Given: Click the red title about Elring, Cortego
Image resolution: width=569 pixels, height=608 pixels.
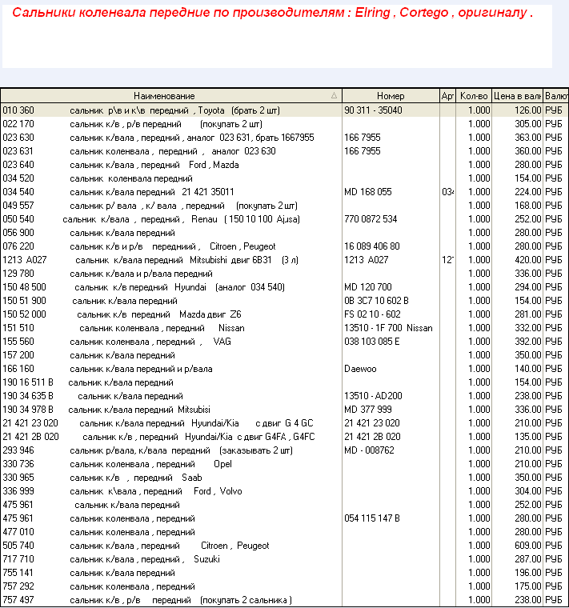Looking at the screenshot, I should pyautogui.click(x=272, y=14).
